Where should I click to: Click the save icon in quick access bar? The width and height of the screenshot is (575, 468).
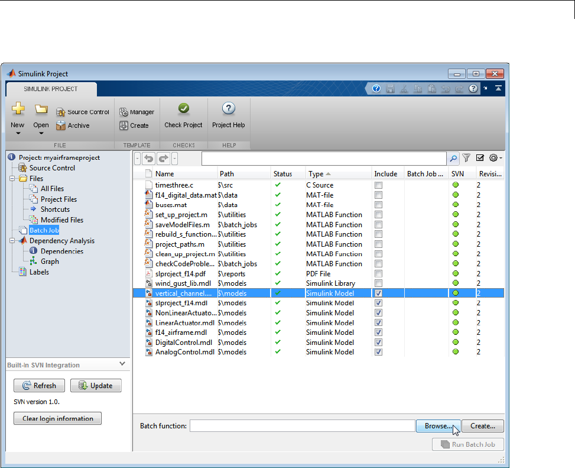[390, 89]
